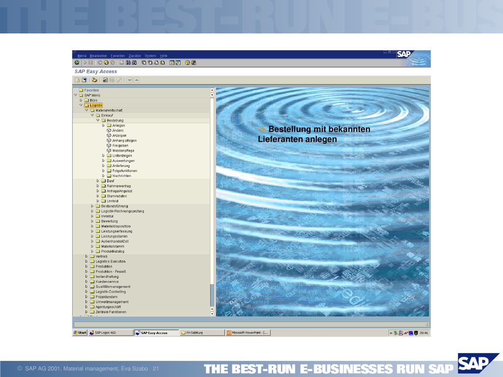Viewport: 503px width, 377px height.
Task: Expand the Bestandsführung folder arrow
Action: [x=92, y=206]
